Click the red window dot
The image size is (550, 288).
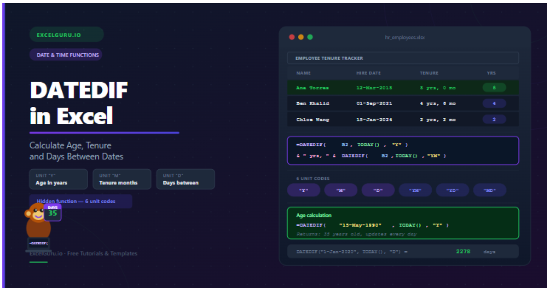[292, 37]
